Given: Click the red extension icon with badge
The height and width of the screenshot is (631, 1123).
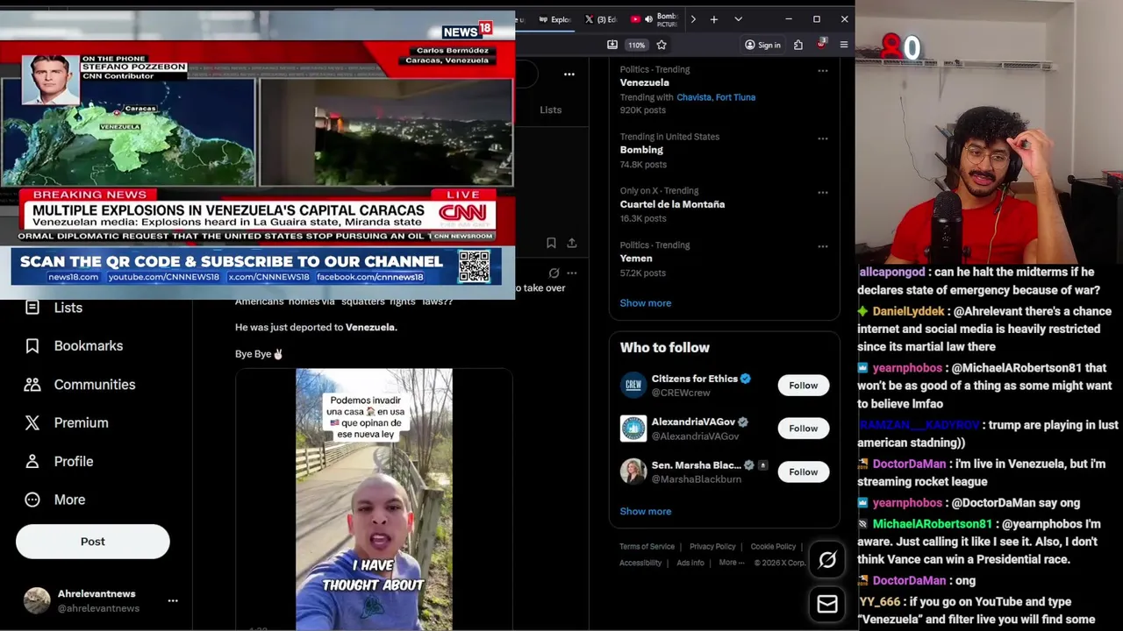Looking at the screenshot, I should tap(821, 44).
